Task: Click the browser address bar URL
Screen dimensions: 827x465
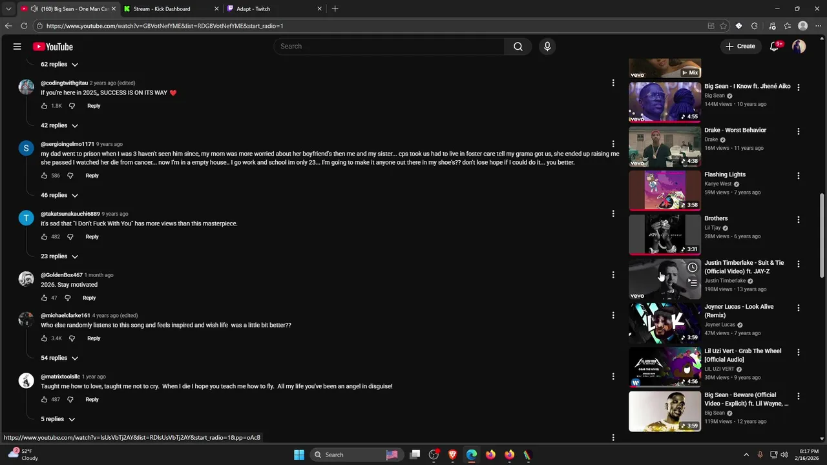Action: pos(165,26)
